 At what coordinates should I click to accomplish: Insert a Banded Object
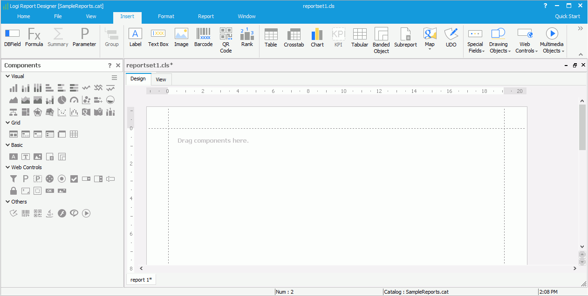(x=381, y=41)
